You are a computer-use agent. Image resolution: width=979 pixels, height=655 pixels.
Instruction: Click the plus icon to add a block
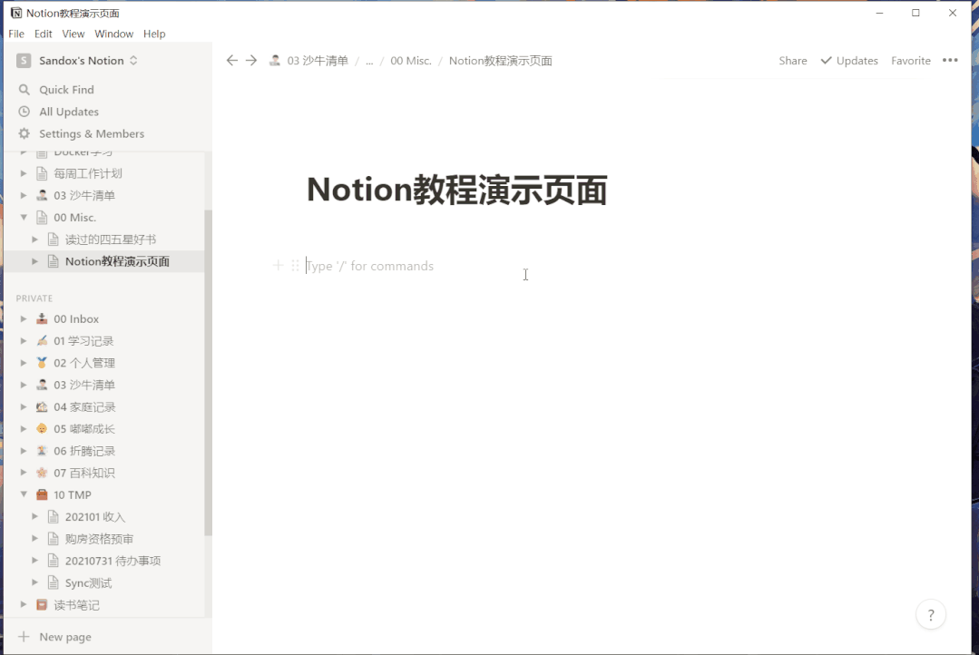tap(278, 266)
